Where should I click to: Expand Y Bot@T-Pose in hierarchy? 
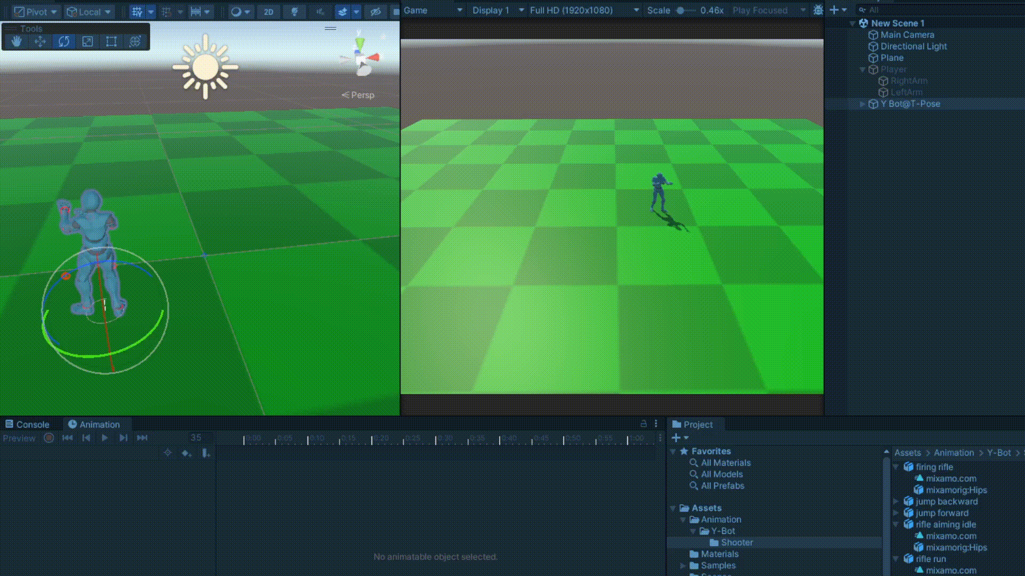point(862,104)
